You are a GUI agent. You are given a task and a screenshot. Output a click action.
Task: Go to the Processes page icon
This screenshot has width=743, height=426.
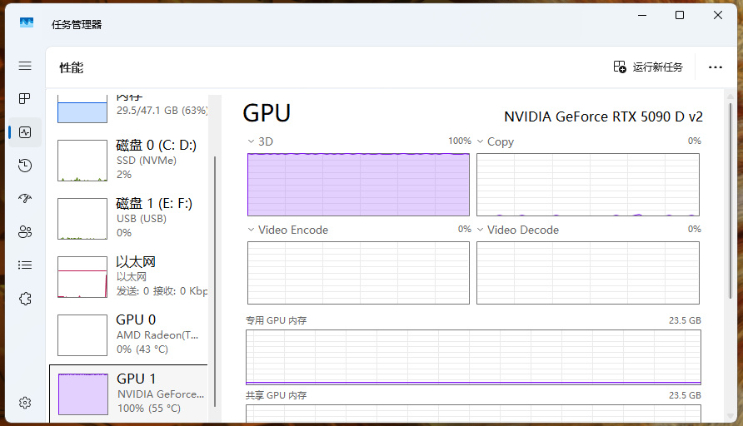(25, 99)
